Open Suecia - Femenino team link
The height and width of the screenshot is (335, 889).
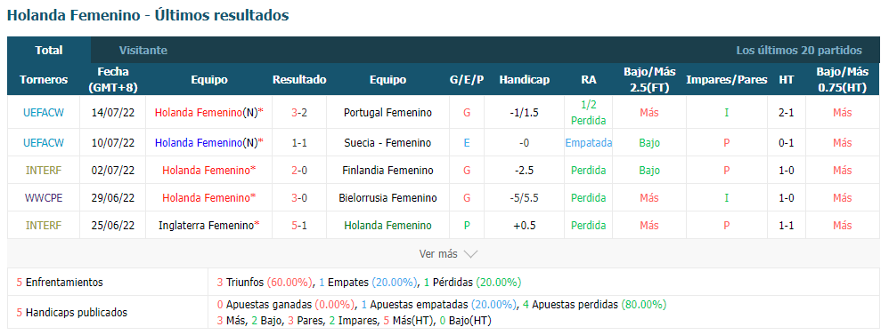387,143
